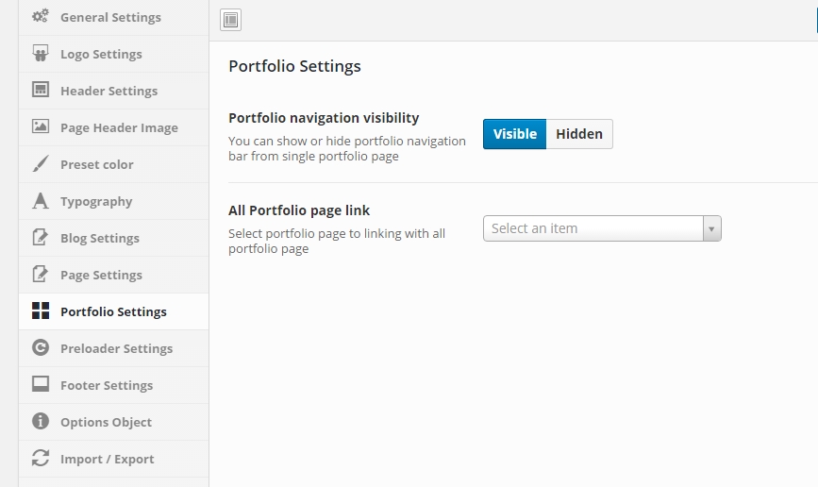Open the Blog Settings section
Image resolution: width=818 pixels, height=487 pixels.
tap(114, 238)
